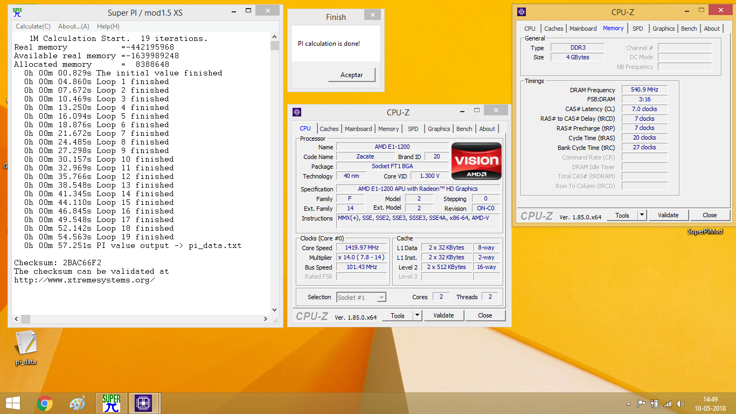Click the CPU-Z Memory window title icon
736x414 pixels.
(x=522, y=12)
